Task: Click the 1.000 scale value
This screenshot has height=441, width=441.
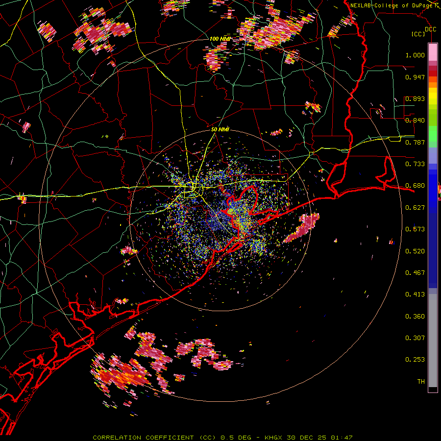Action: coord(415,55)
